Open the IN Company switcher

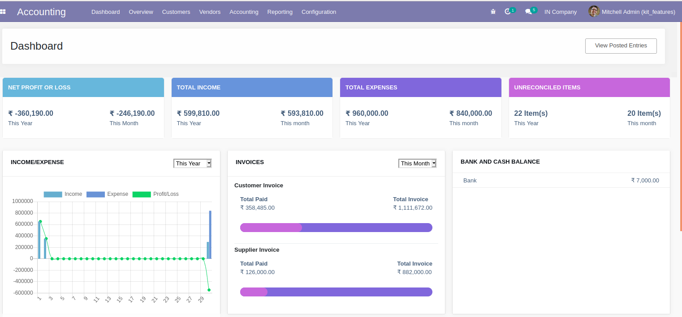(x=560, y=12)
